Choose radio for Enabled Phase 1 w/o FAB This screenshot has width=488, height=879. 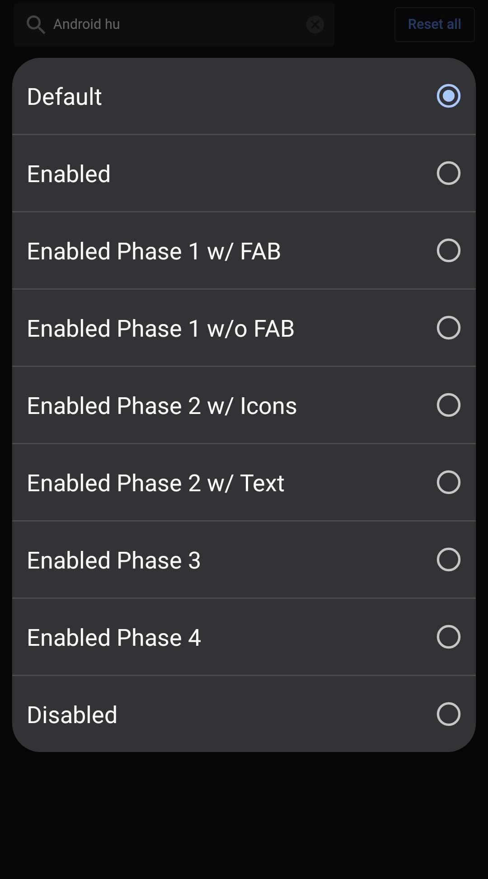448,328
